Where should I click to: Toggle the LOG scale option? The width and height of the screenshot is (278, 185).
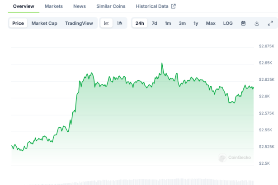[x=228, y=23]
